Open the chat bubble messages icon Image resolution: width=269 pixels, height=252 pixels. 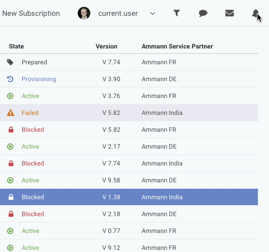203,13
